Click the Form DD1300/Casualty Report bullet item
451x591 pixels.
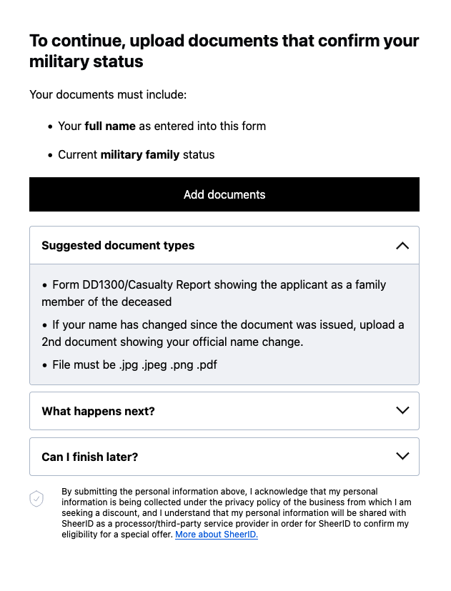[x=214, y=293]
